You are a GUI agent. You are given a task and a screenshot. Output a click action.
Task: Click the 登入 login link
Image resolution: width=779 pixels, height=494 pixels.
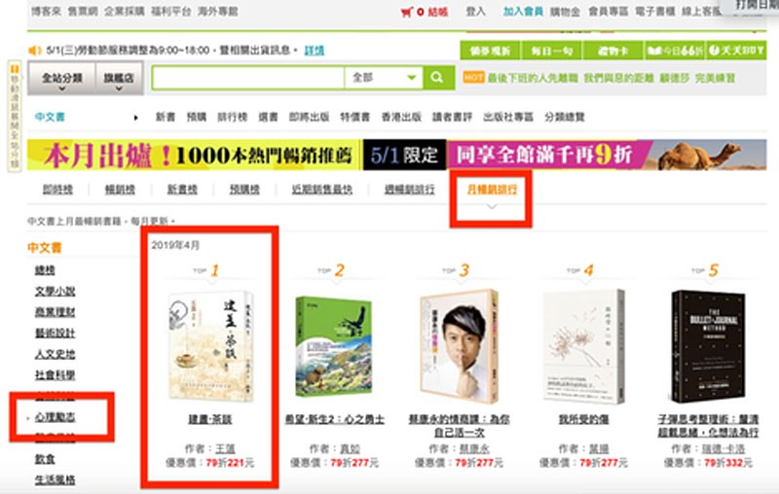tap(475, 12)
